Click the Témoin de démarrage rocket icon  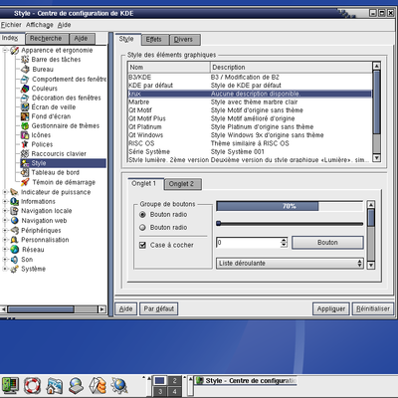click(x=25, y=182)
